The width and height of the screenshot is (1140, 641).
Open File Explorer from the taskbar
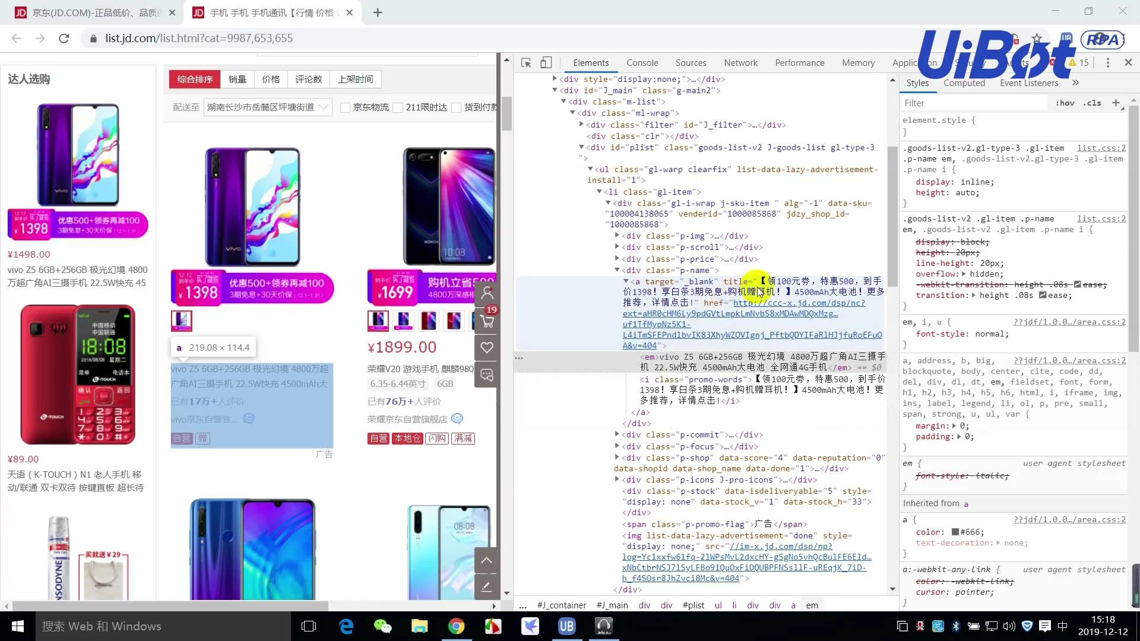[419, 626]
